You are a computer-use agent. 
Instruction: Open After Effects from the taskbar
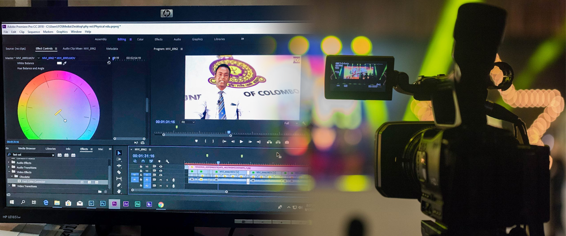click(x=126, y=204)
